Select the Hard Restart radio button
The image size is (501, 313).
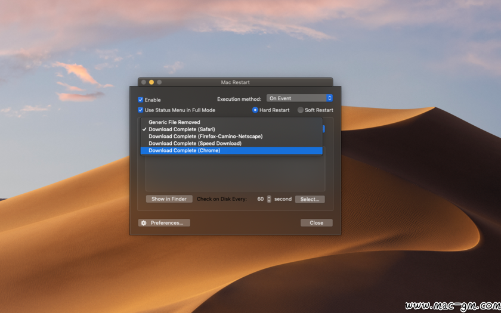255,110
